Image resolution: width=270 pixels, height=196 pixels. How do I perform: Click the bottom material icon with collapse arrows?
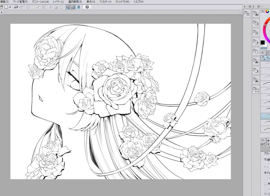[x=256, y=89]
